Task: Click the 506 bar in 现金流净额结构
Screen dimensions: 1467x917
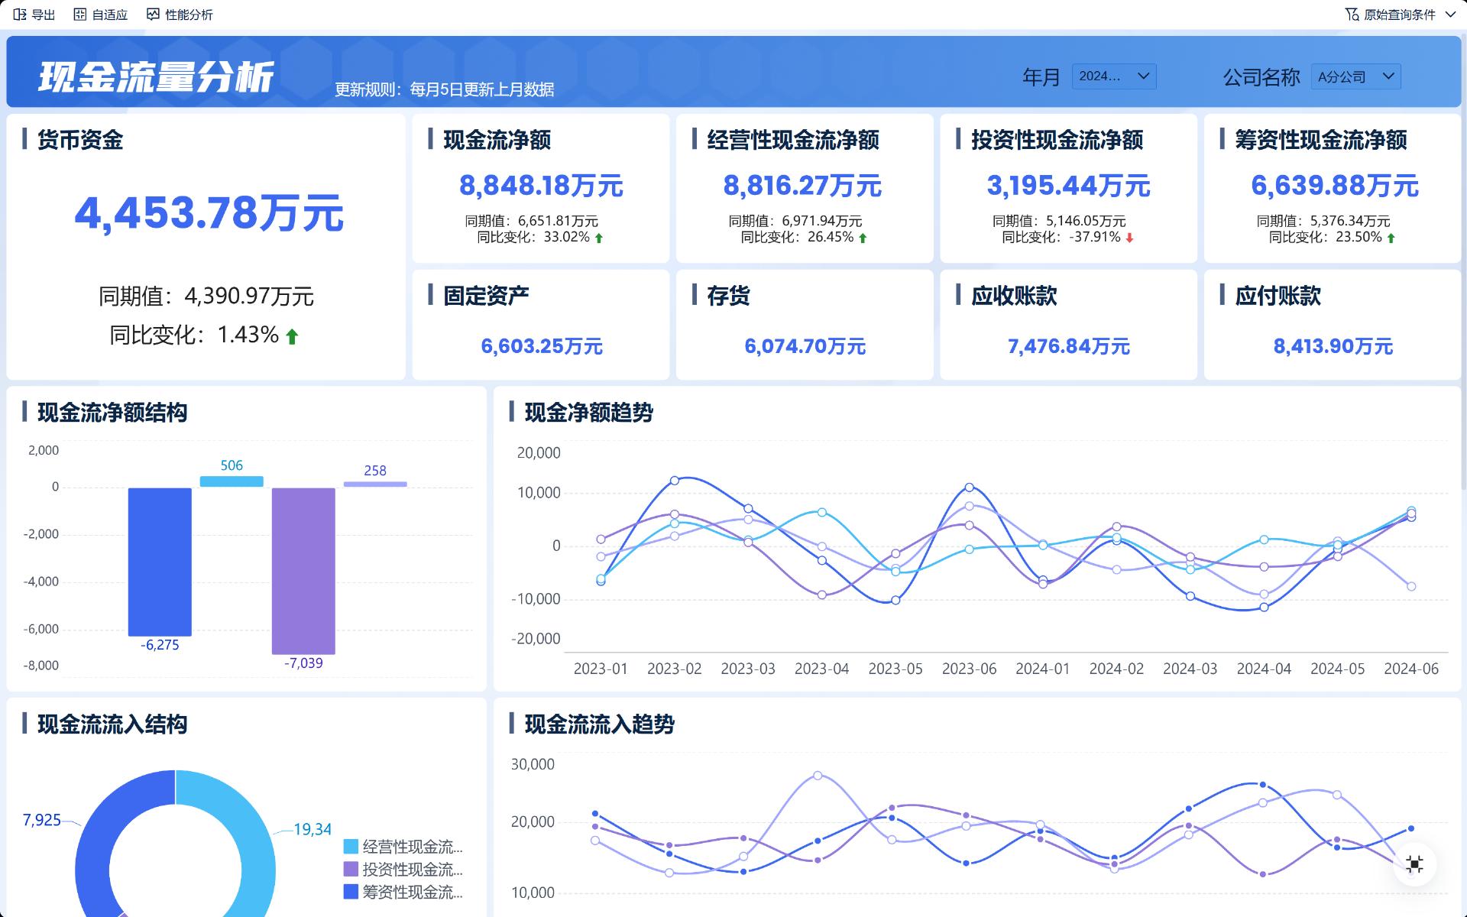Action: 231,480
